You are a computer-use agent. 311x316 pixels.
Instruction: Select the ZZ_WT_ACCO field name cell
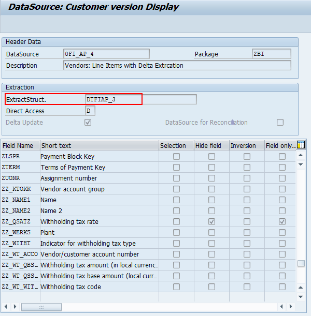(x=20, y=254)
